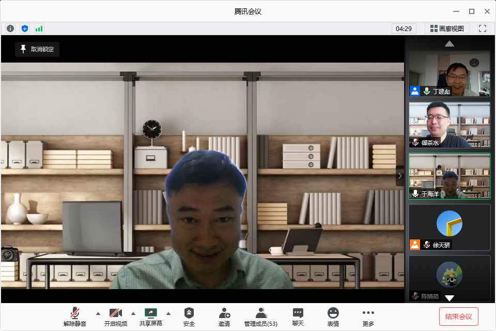Open meeting info icon

point(10,28)
